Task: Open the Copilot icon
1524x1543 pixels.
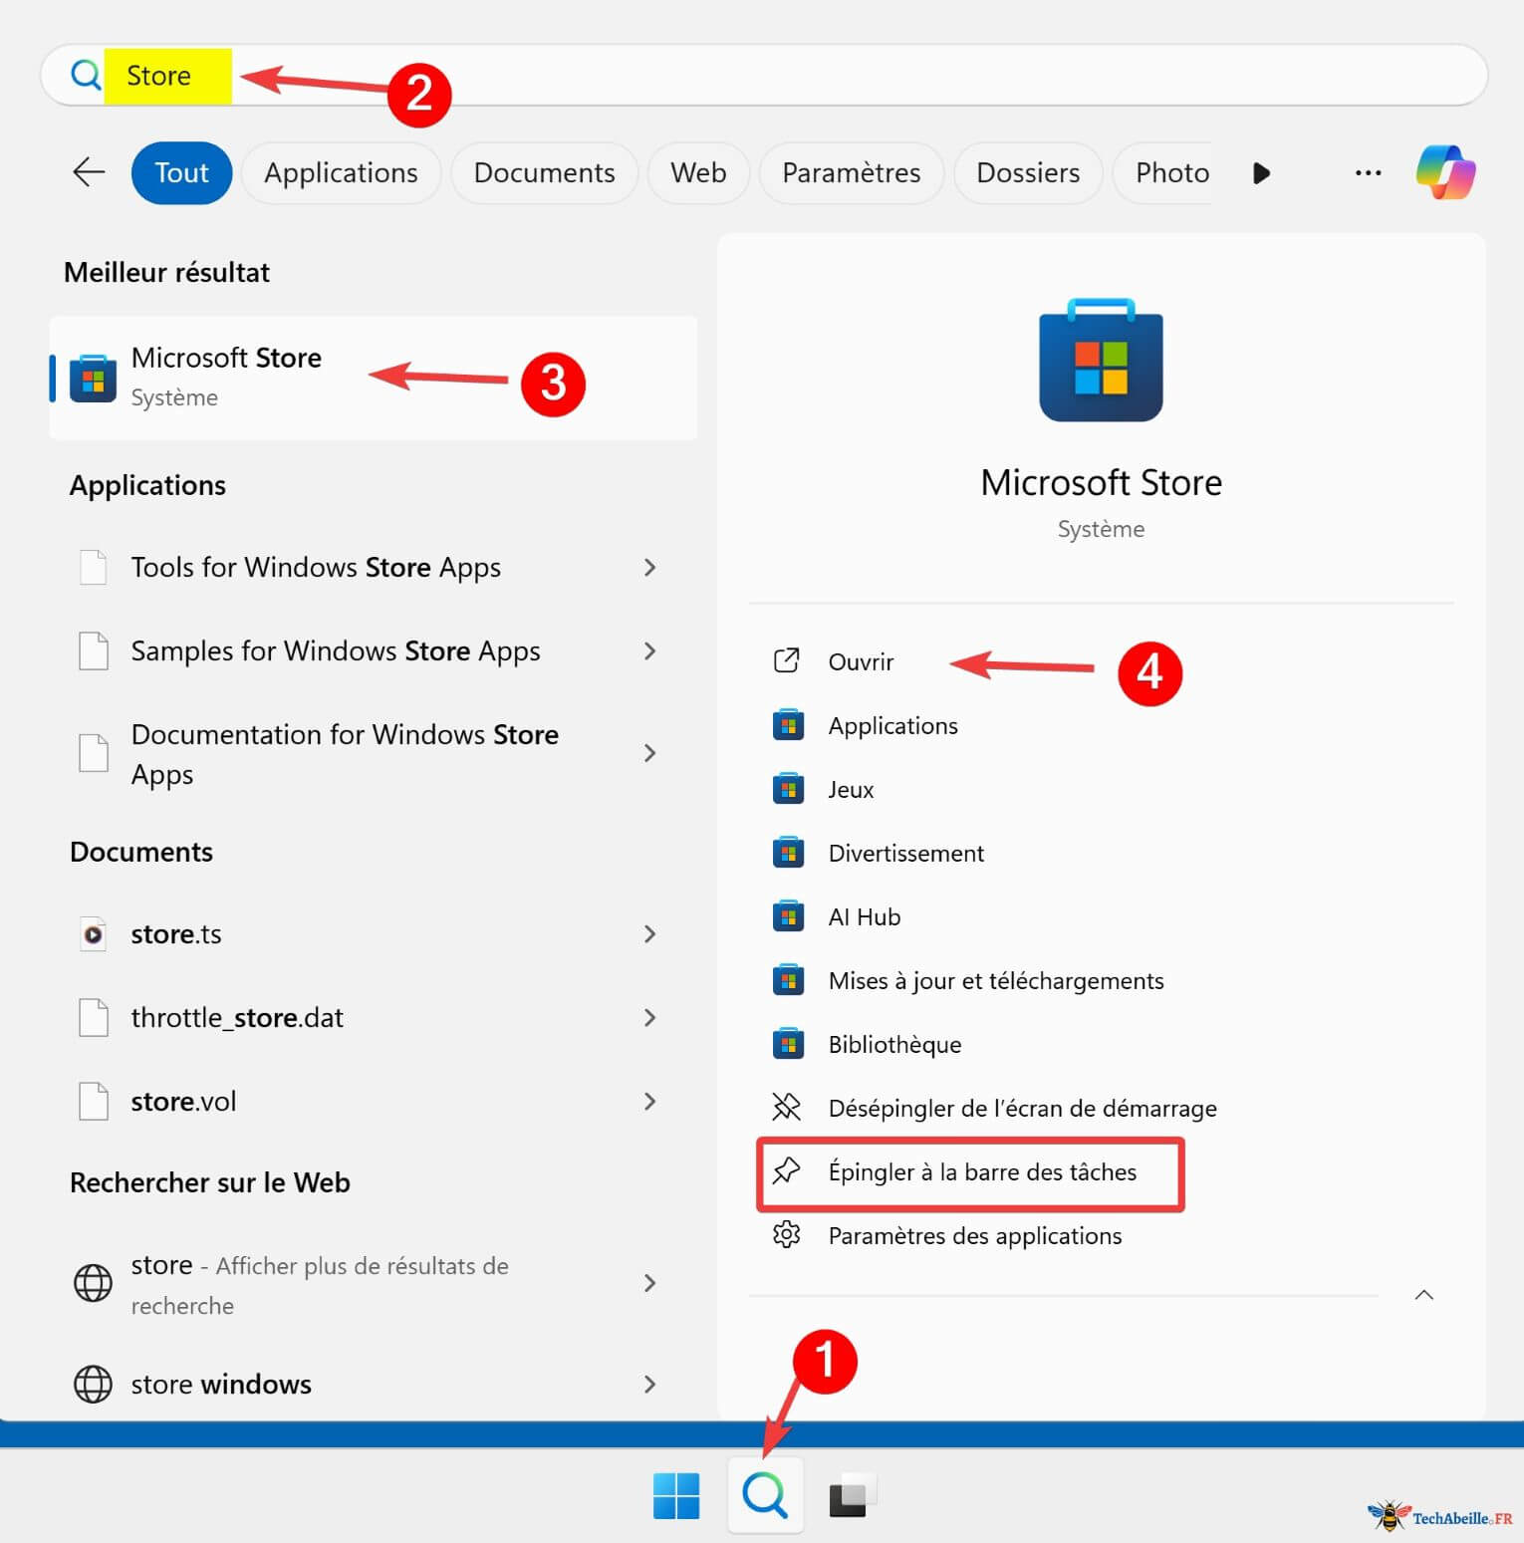Action: (1445, 172)
